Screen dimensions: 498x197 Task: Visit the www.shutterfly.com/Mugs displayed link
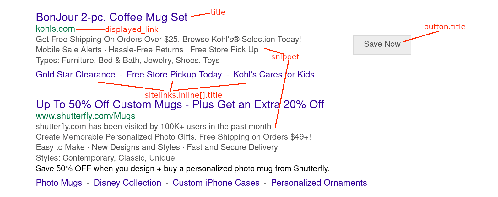(85, 116)
